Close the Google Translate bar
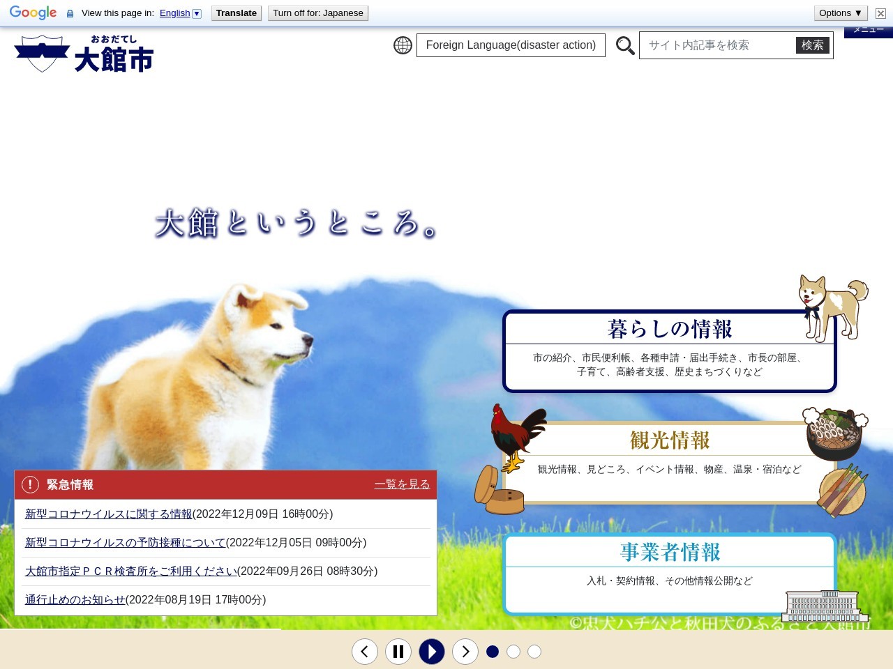This screenshot has width=893, height=669. pyautogui.click(x=880, y=13)
